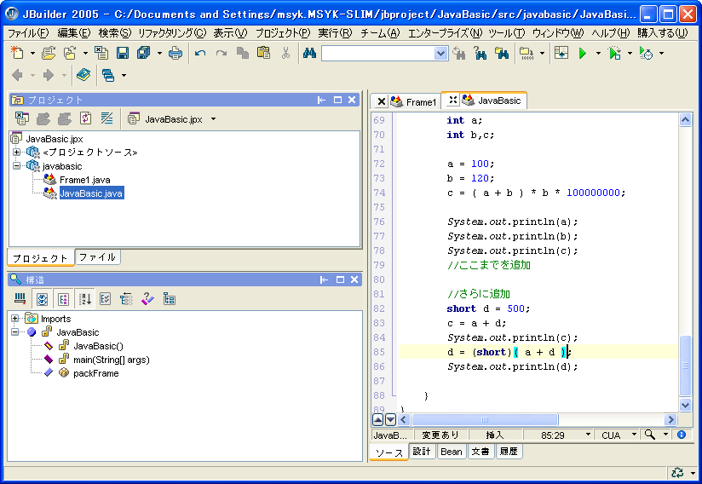702x484 pixels.
Task: Click the Help books icon
Action: [83, 75]
